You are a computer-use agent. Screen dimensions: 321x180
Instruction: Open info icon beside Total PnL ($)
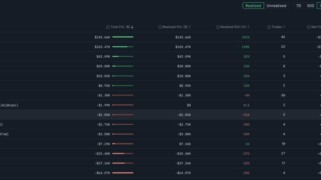point(107,27)
